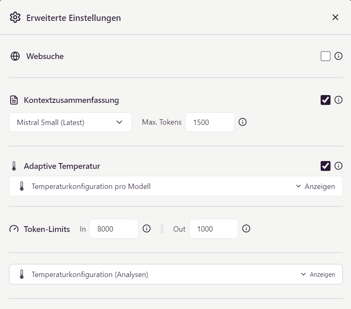This screenshot has height=309, width=351.
Task: Click the Erweiterte Einstellungen title text
Action: 74,18
